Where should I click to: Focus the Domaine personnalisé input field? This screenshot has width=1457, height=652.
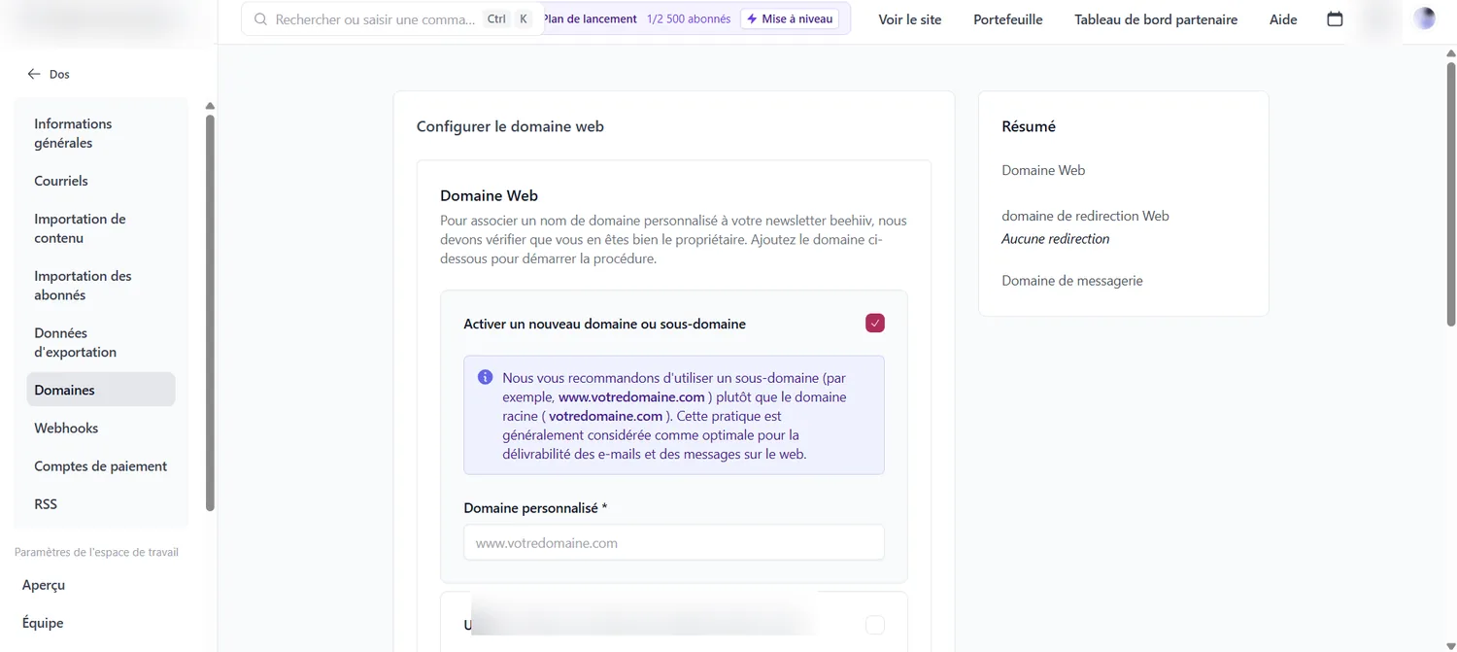[x=674, y=543]
